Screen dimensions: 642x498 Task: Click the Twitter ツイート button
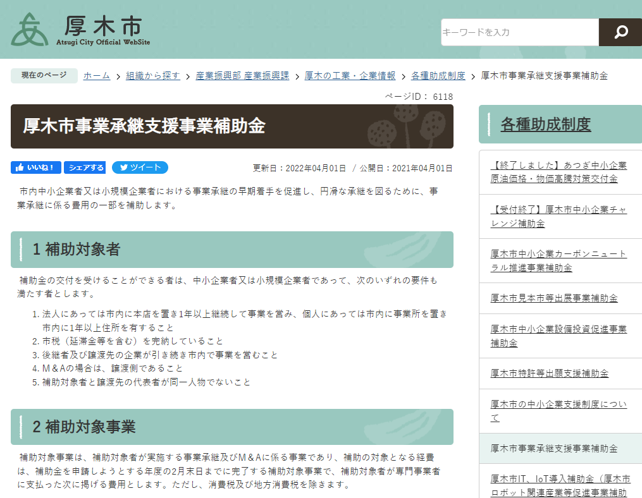(140, 167)
